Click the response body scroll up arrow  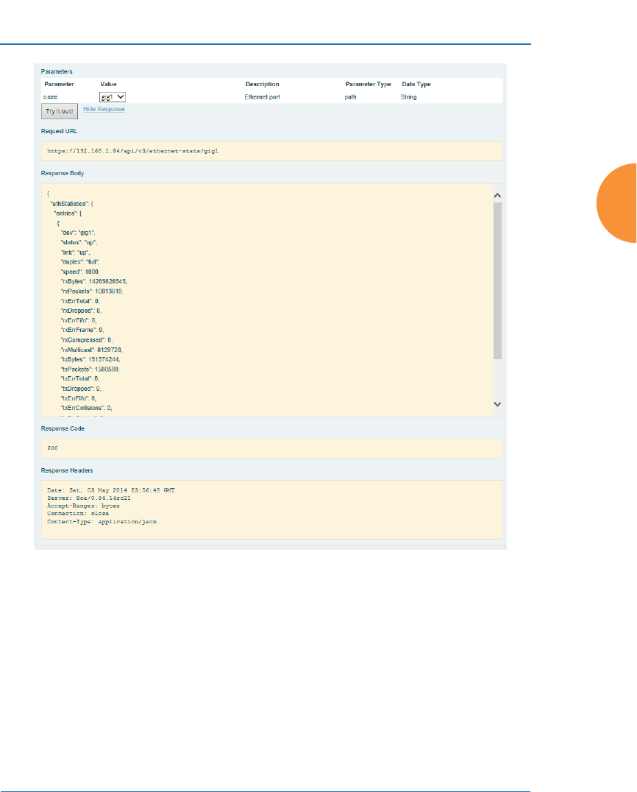(x=497, y=196)
